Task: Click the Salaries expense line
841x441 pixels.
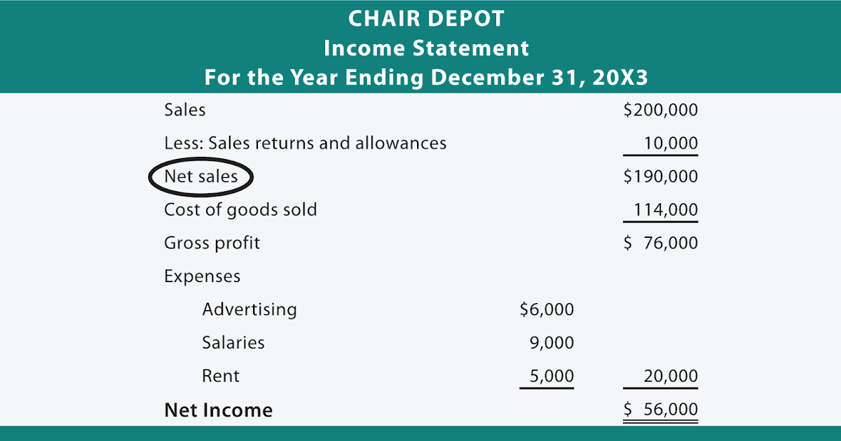Action: pos(233,343)
